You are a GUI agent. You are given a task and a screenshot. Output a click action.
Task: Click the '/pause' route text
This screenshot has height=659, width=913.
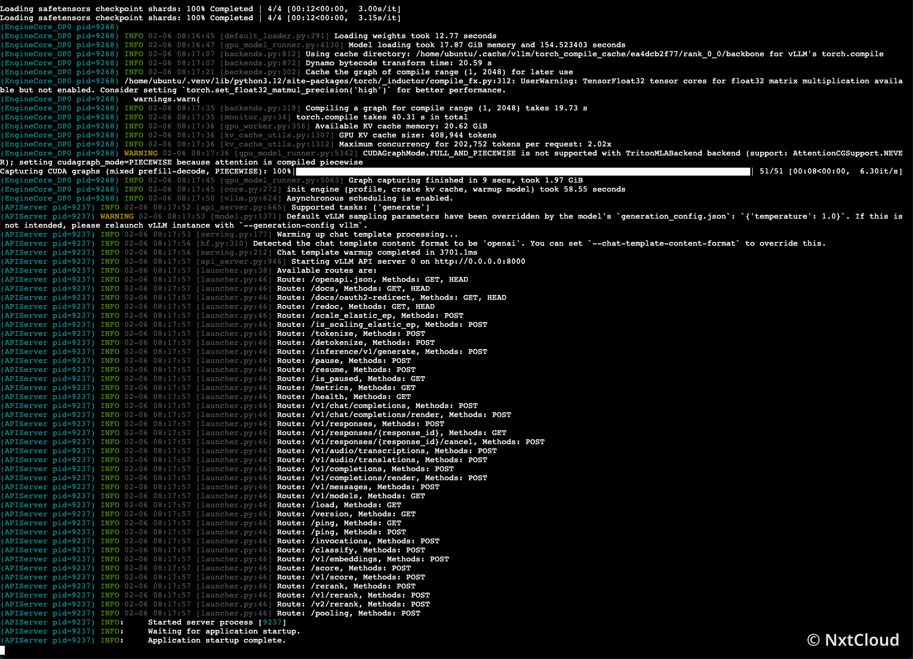tap(325, 361)
